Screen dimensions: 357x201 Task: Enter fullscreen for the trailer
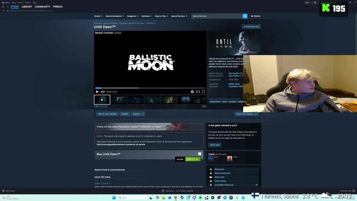[203, 92]
